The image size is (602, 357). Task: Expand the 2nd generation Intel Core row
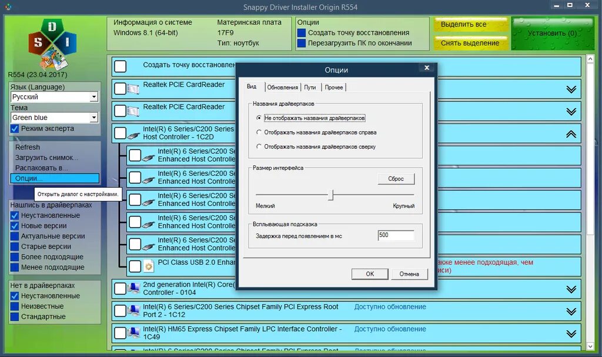(x=571, y=289)
